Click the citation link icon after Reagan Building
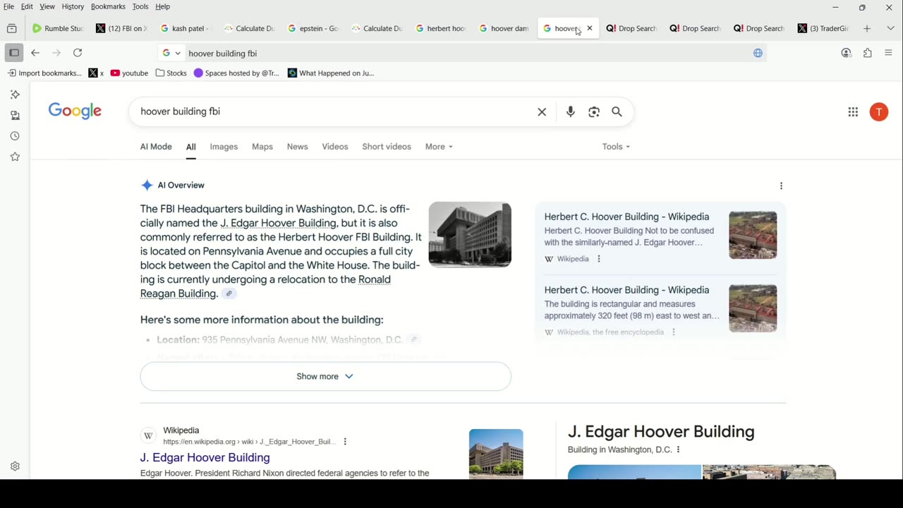 228,294
